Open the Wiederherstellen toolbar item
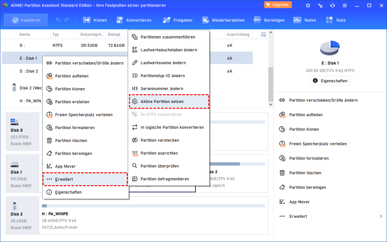This screenshot has width=387, height=242. pos(223,20)
